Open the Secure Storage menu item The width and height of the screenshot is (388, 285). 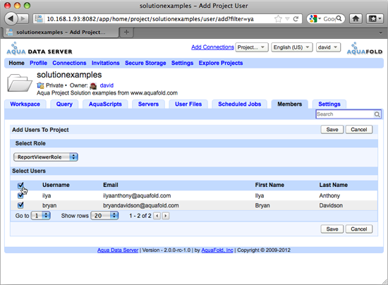coord(145,63)
